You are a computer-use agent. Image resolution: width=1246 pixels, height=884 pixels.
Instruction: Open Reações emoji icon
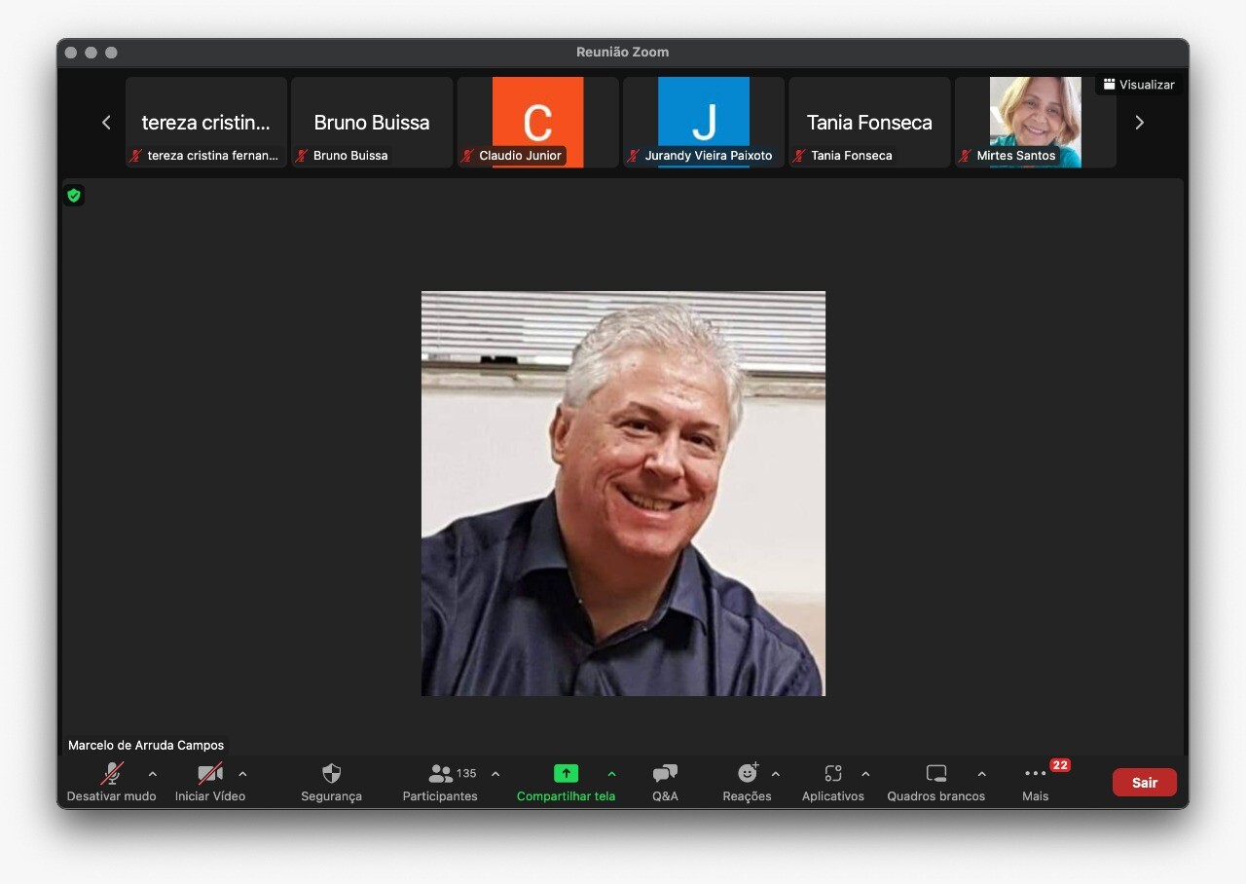coord(747,774)
